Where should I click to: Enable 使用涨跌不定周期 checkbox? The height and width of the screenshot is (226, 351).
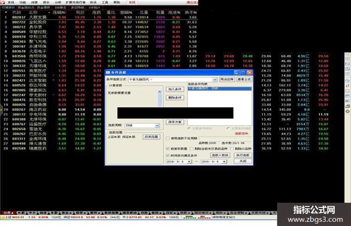tap(168, 138)
